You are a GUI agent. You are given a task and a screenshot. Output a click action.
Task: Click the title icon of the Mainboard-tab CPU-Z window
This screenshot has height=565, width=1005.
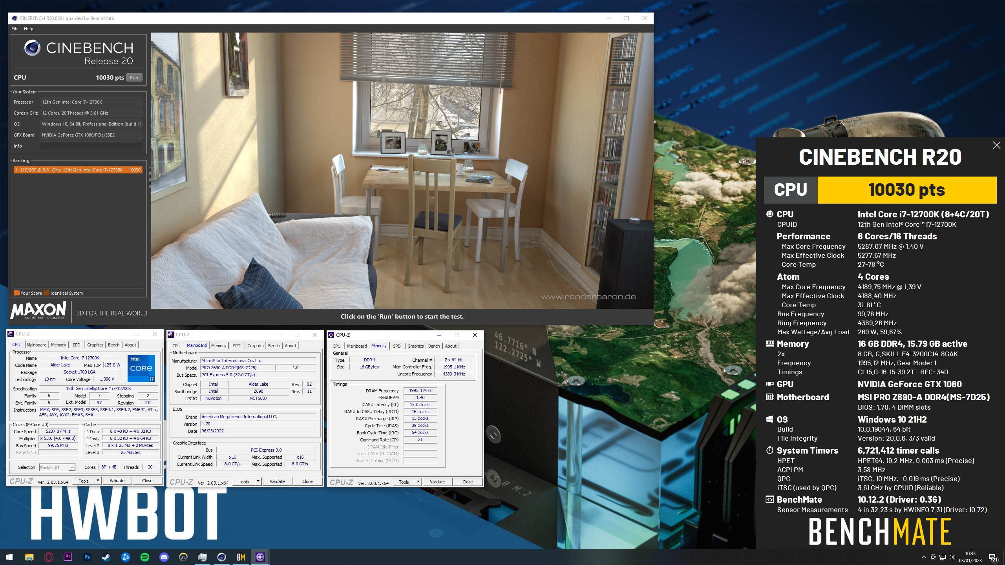171,335
